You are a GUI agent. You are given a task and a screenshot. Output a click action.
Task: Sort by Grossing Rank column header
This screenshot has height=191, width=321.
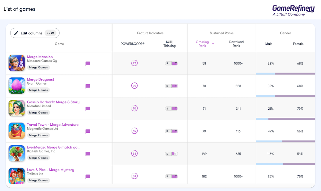tap(202, 44)
